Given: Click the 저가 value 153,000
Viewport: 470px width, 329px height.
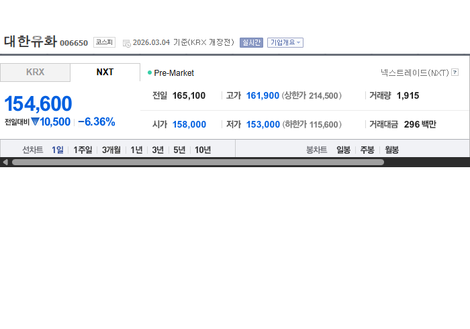Looking at the screenshot, I should coord(263,124).
